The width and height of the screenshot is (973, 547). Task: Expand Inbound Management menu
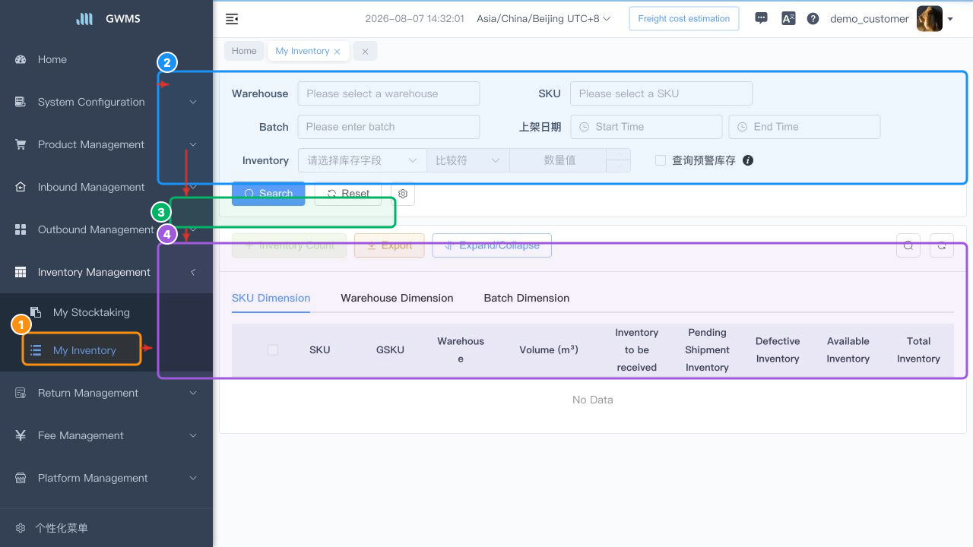tap(106, 187)
